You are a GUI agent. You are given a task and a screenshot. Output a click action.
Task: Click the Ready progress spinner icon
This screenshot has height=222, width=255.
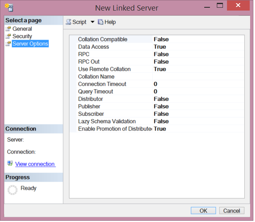pos(13,189)
